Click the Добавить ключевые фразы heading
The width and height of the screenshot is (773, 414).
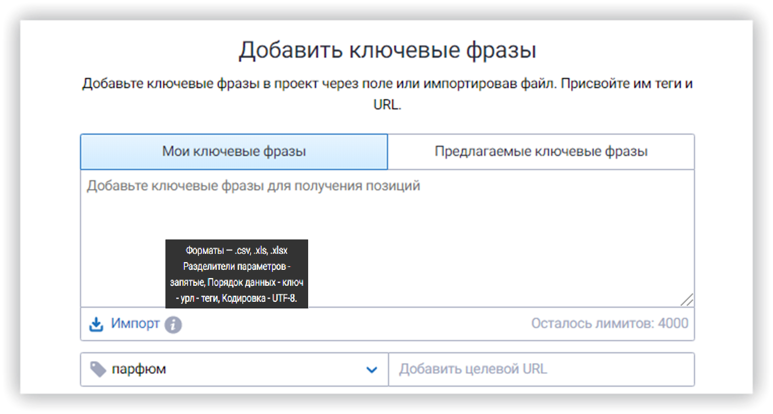pyautogui.click(x=387, y=50)
